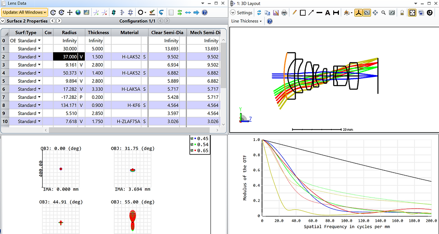Toggle the fit-to-window button in 3D Layout
Viewport: 439px width, 234px height.
(412, 13)
